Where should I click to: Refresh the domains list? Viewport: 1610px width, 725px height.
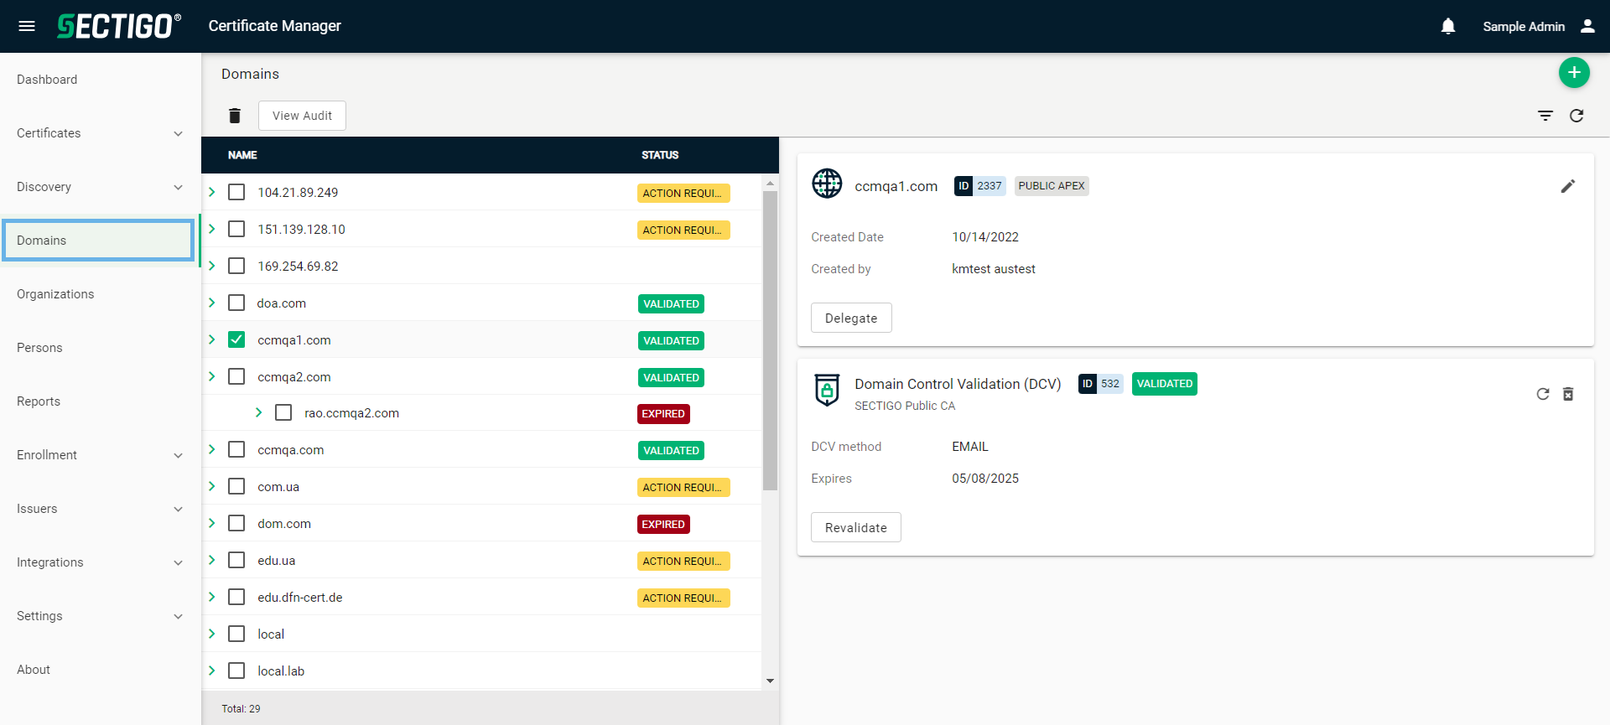click(x=1576, y=116)
